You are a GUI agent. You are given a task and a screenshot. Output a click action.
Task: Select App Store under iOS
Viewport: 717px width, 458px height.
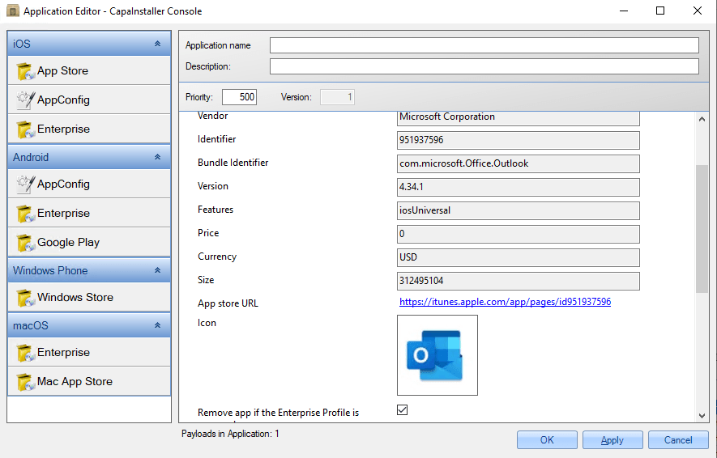click(x=89, y=70)
